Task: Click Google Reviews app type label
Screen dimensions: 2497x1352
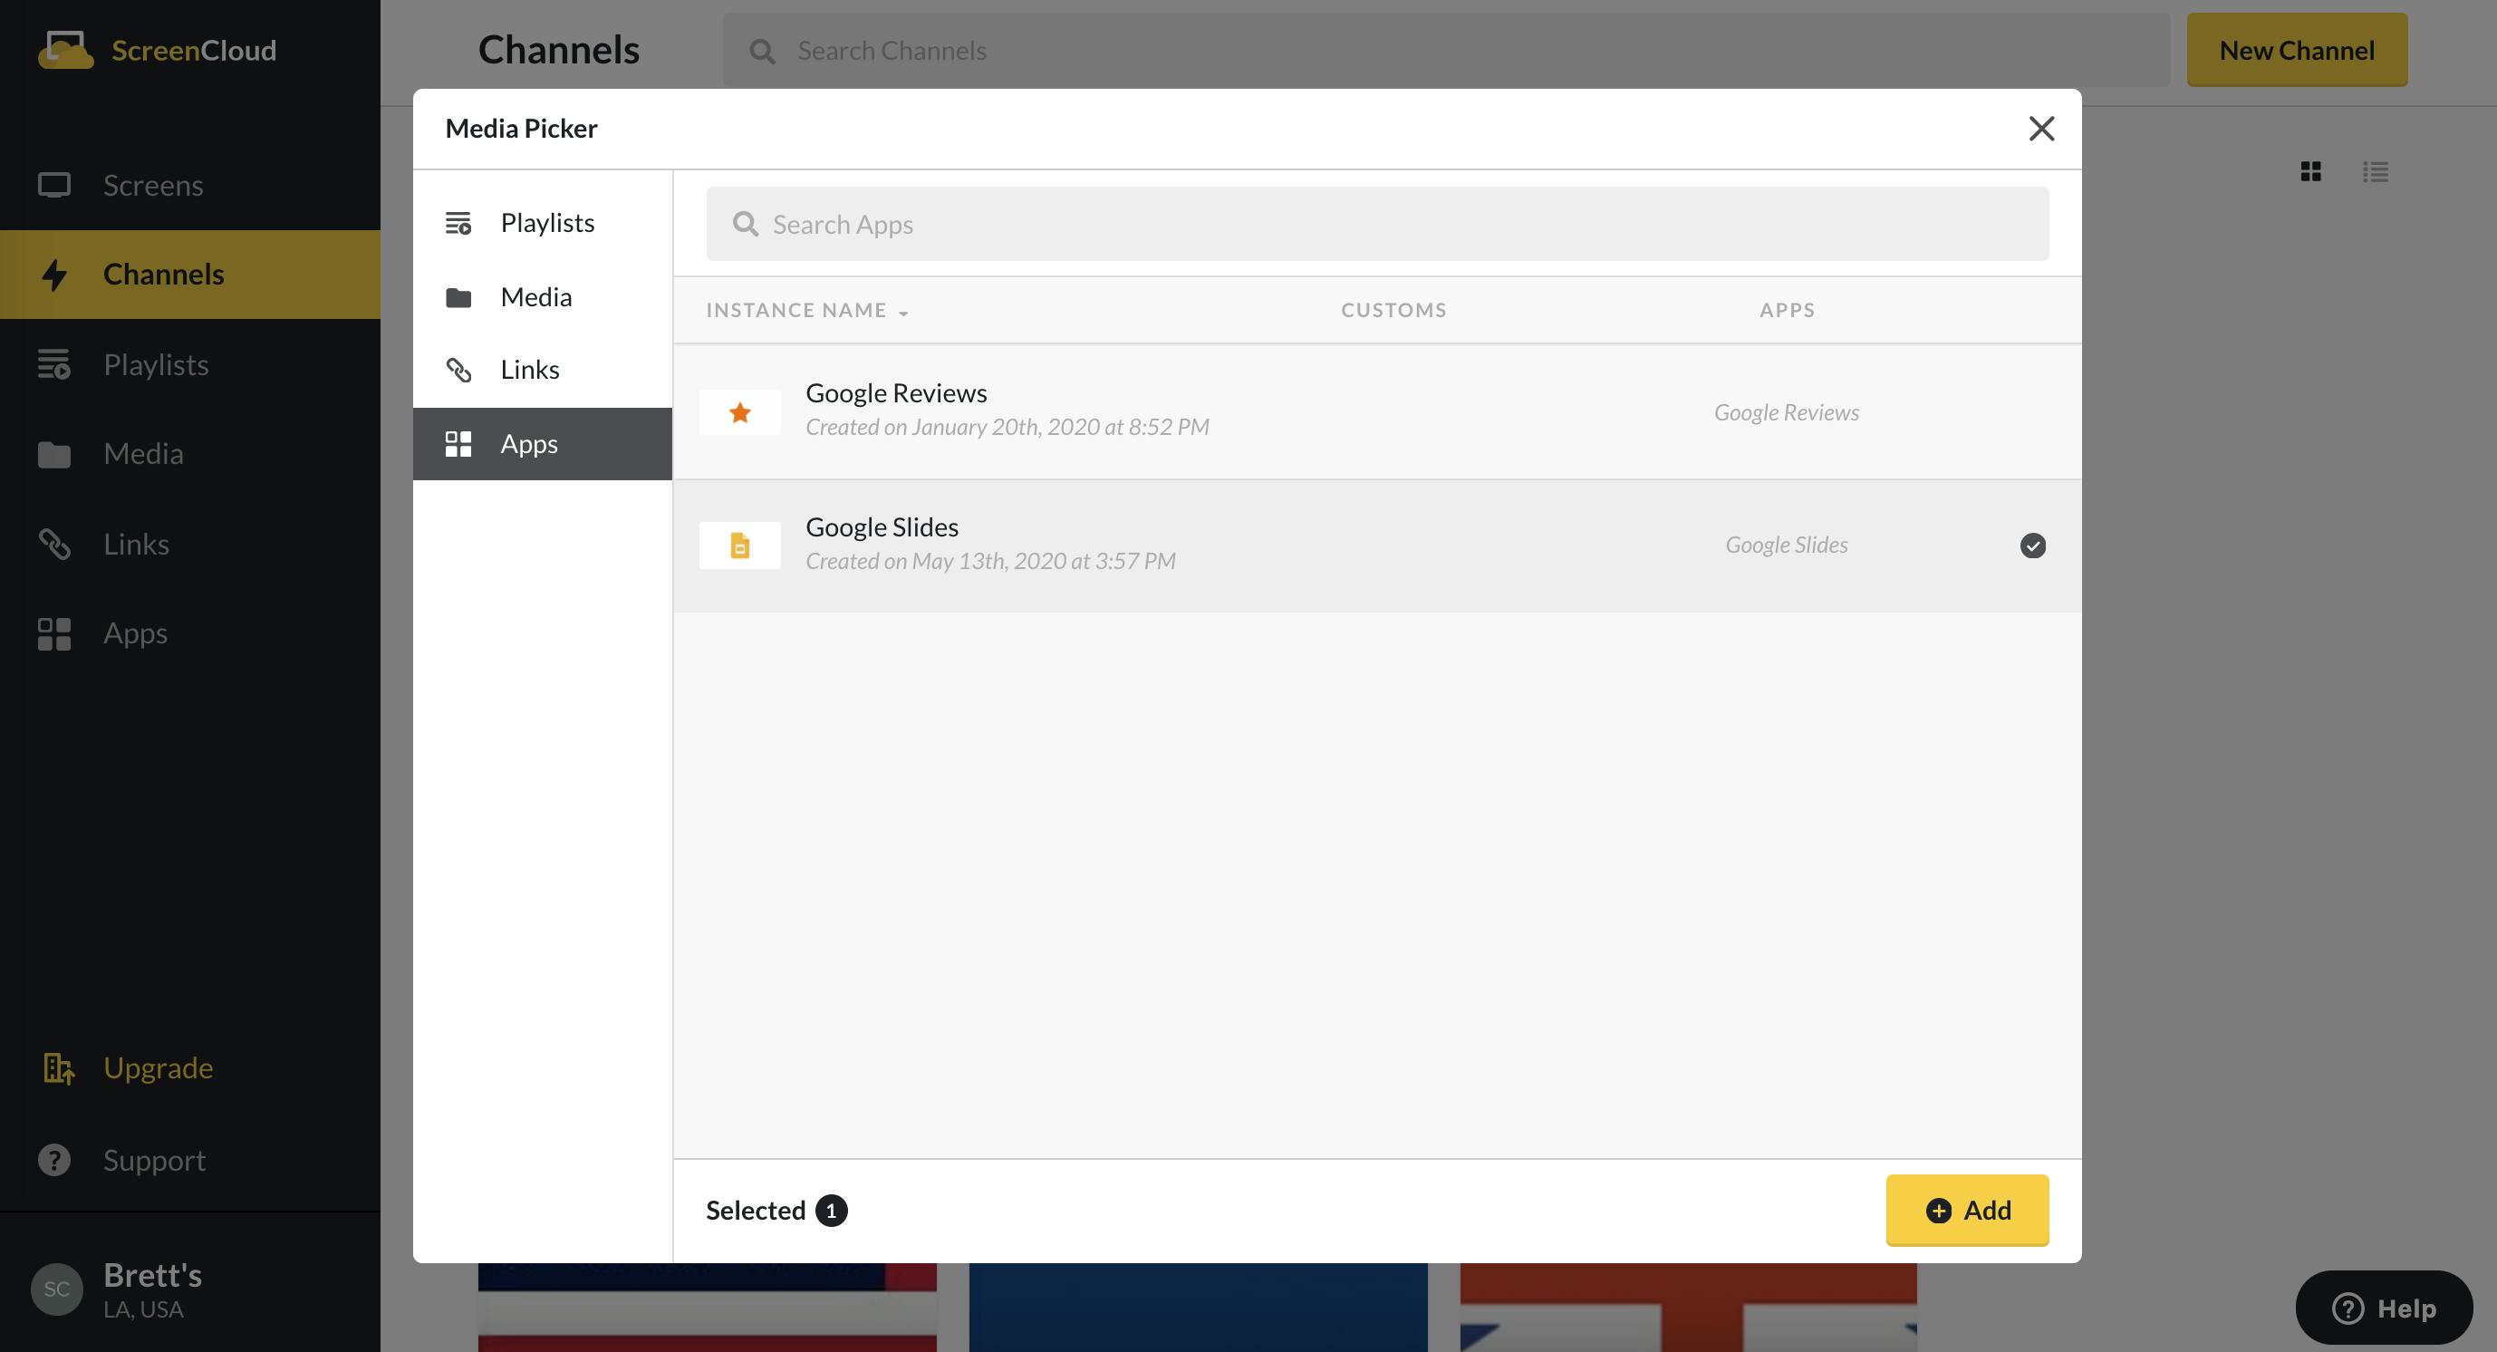Action: (x=1787, y=412)
